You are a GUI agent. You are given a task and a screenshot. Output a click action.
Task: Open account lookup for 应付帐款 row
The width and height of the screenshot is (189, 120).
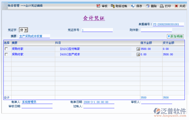pyautogui.click(x=138, y=49)
